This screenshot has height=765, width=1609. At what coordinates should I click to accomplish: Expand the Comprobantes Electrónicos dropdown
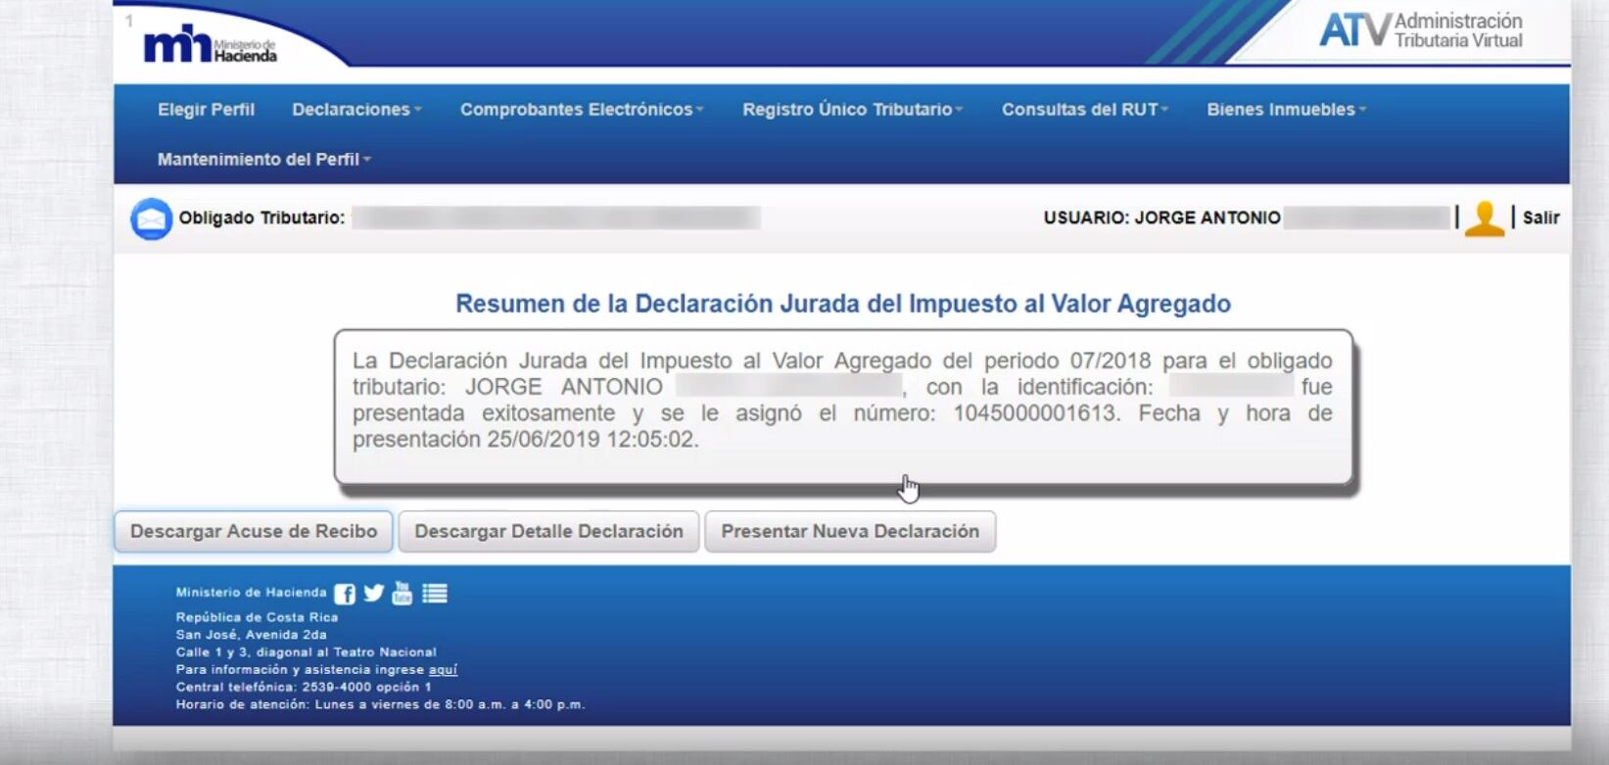click(x=582, y=110)
